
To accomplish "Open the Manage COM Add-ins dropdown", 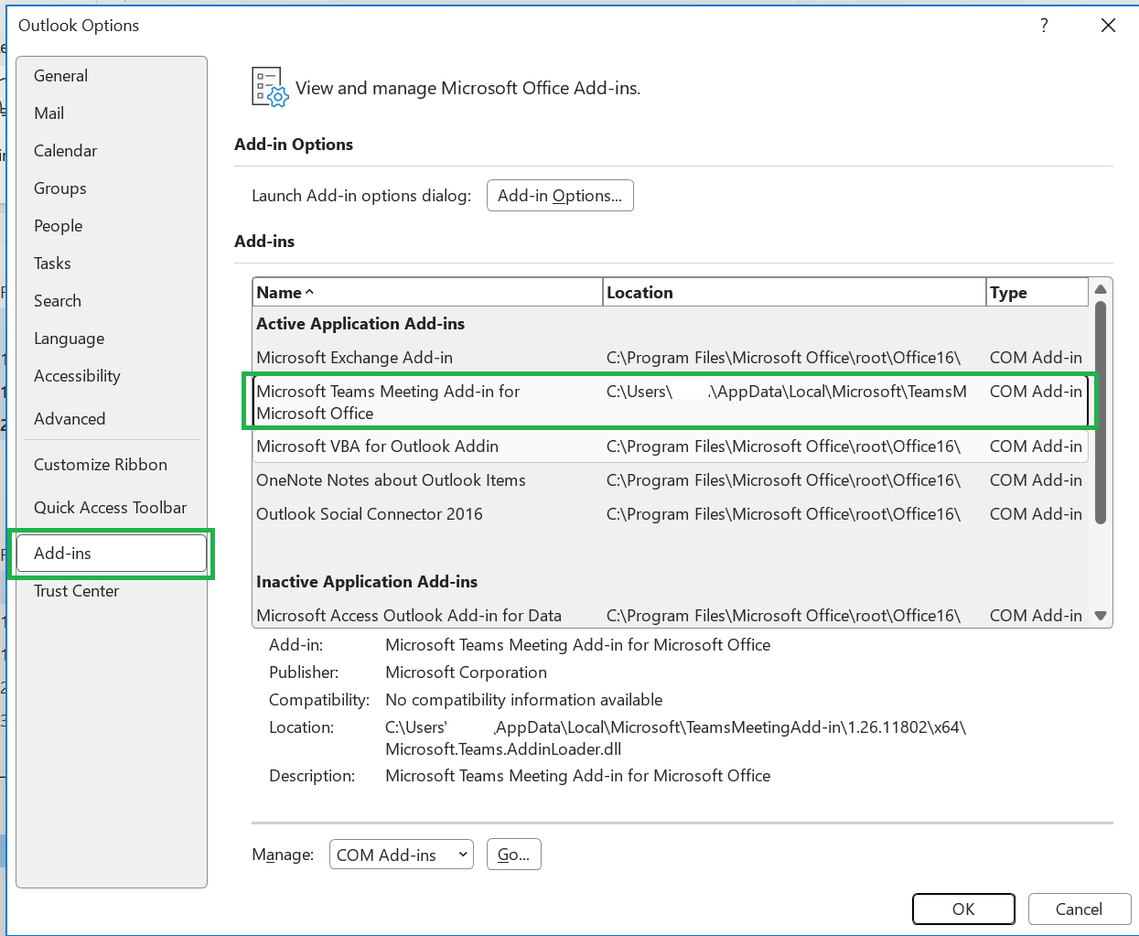I will pyautogui.click(x=402, y=855).
